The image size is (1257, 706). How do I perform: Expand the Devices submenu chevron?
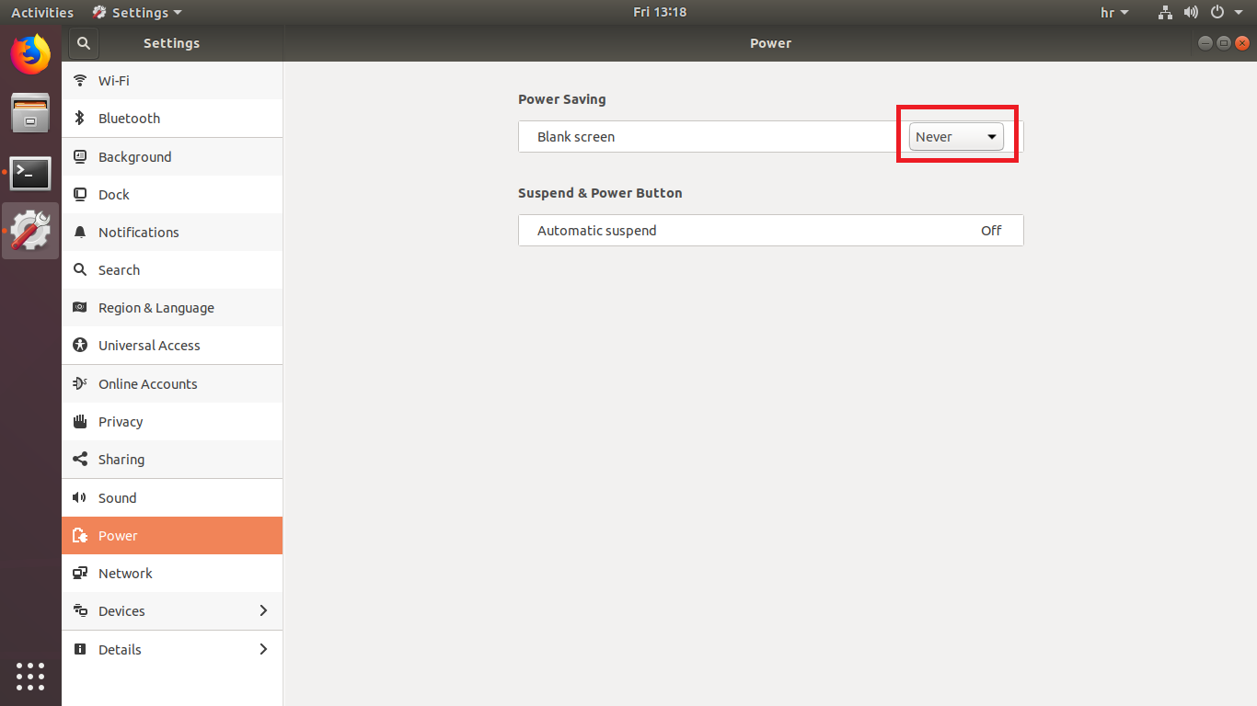263,611
